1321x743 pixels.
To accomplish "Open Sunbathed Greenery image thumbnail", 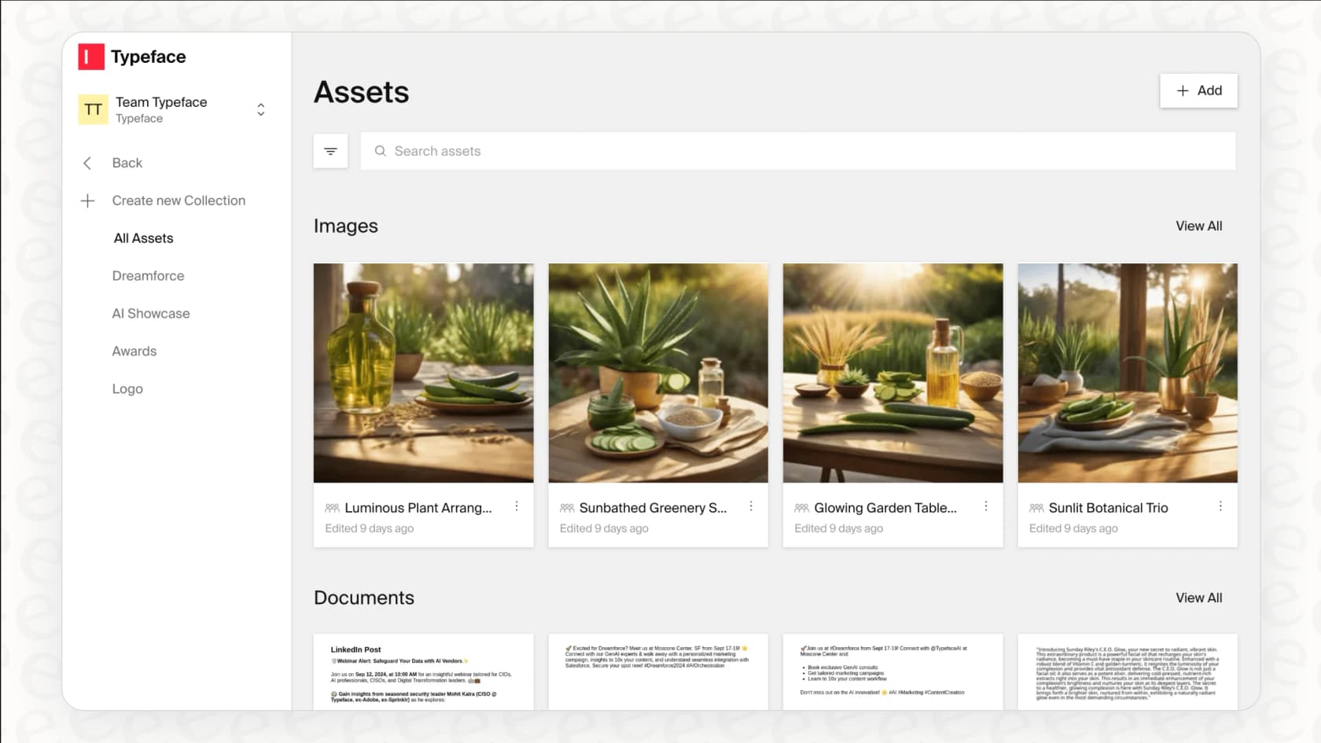I will tap(658, 373).
